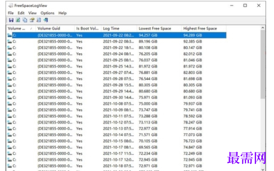Select the log time 2021-09-25 14:3... cell
The image size is (274, 171).
click(x=118, y=66)
